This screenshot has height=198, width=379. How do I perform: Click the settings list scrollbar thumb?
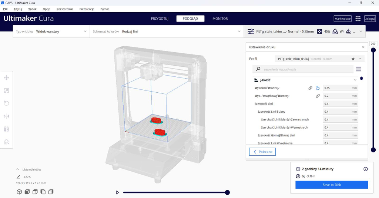361,79
